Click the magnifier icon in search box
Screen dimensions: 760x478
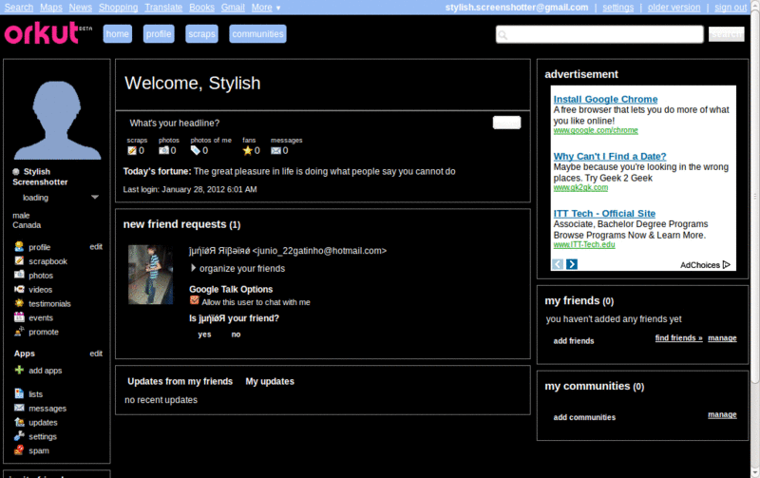pyautogui.click(x=503, y=35)
